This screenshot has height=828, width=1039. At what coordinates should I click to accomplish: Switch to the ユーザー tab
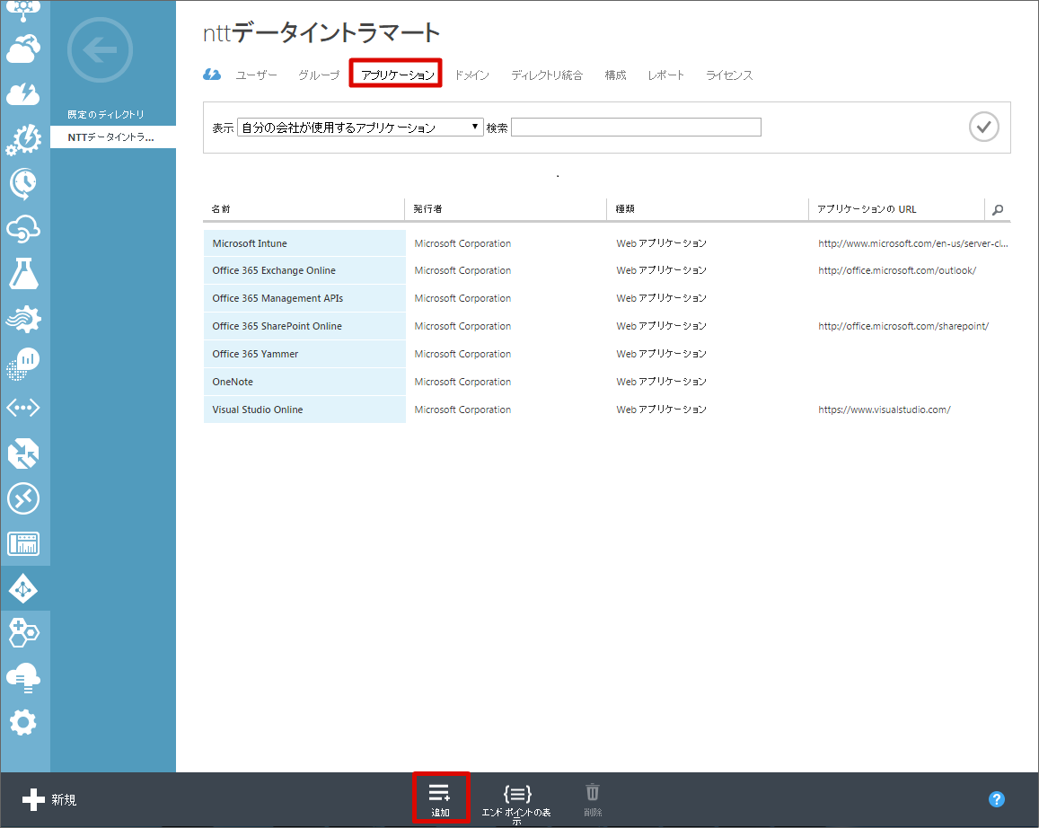pyautogui.click(x=257, y=75)
